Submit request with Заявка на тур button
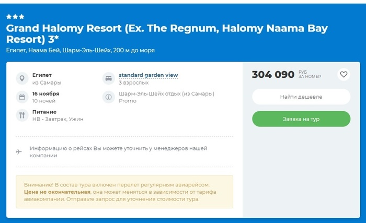366x223 pixels. pyautogui.click(x=301, y=119)
